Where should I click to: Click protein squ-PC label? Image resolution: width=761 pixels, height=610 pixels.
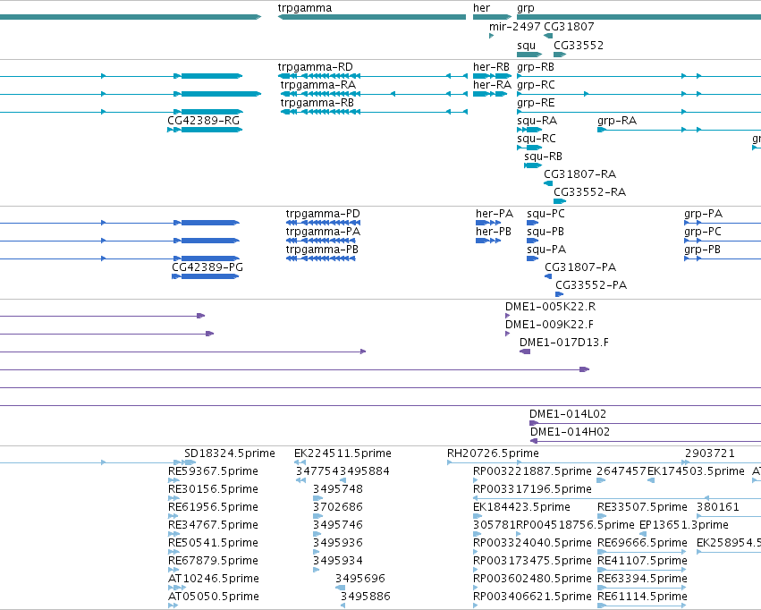[x=546, y=214]
